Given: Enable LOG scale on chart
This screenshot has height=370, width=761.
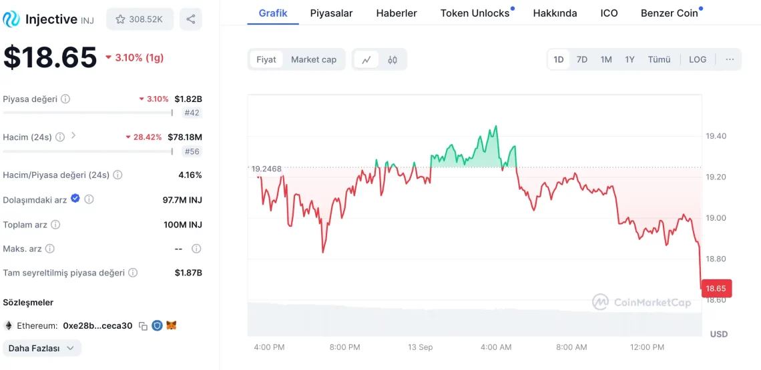Looking at the screenshot, I should point(698,59).
